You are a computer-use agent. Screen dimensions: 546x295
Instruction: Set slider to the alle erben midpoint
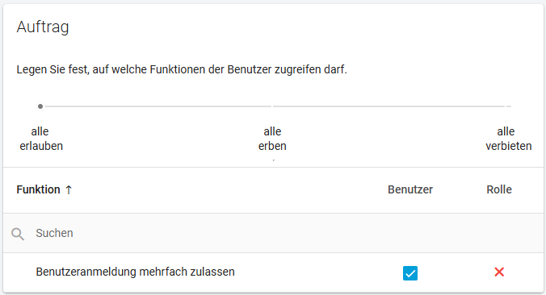(x=272, y=106)
